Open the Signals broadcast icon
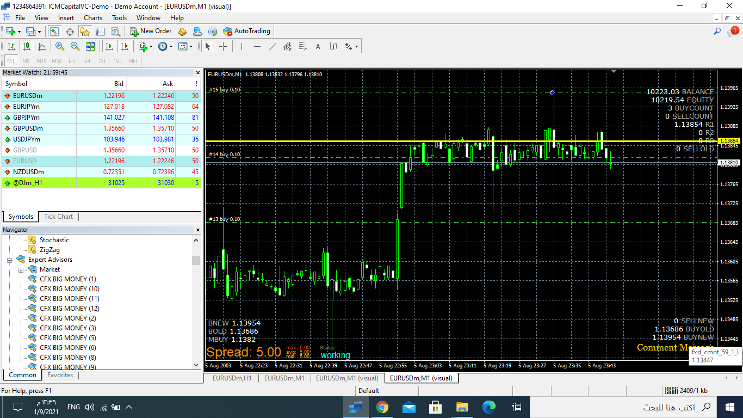Image resolution: width=743 pixels, height=418 pixels. [x=213, y=31]
